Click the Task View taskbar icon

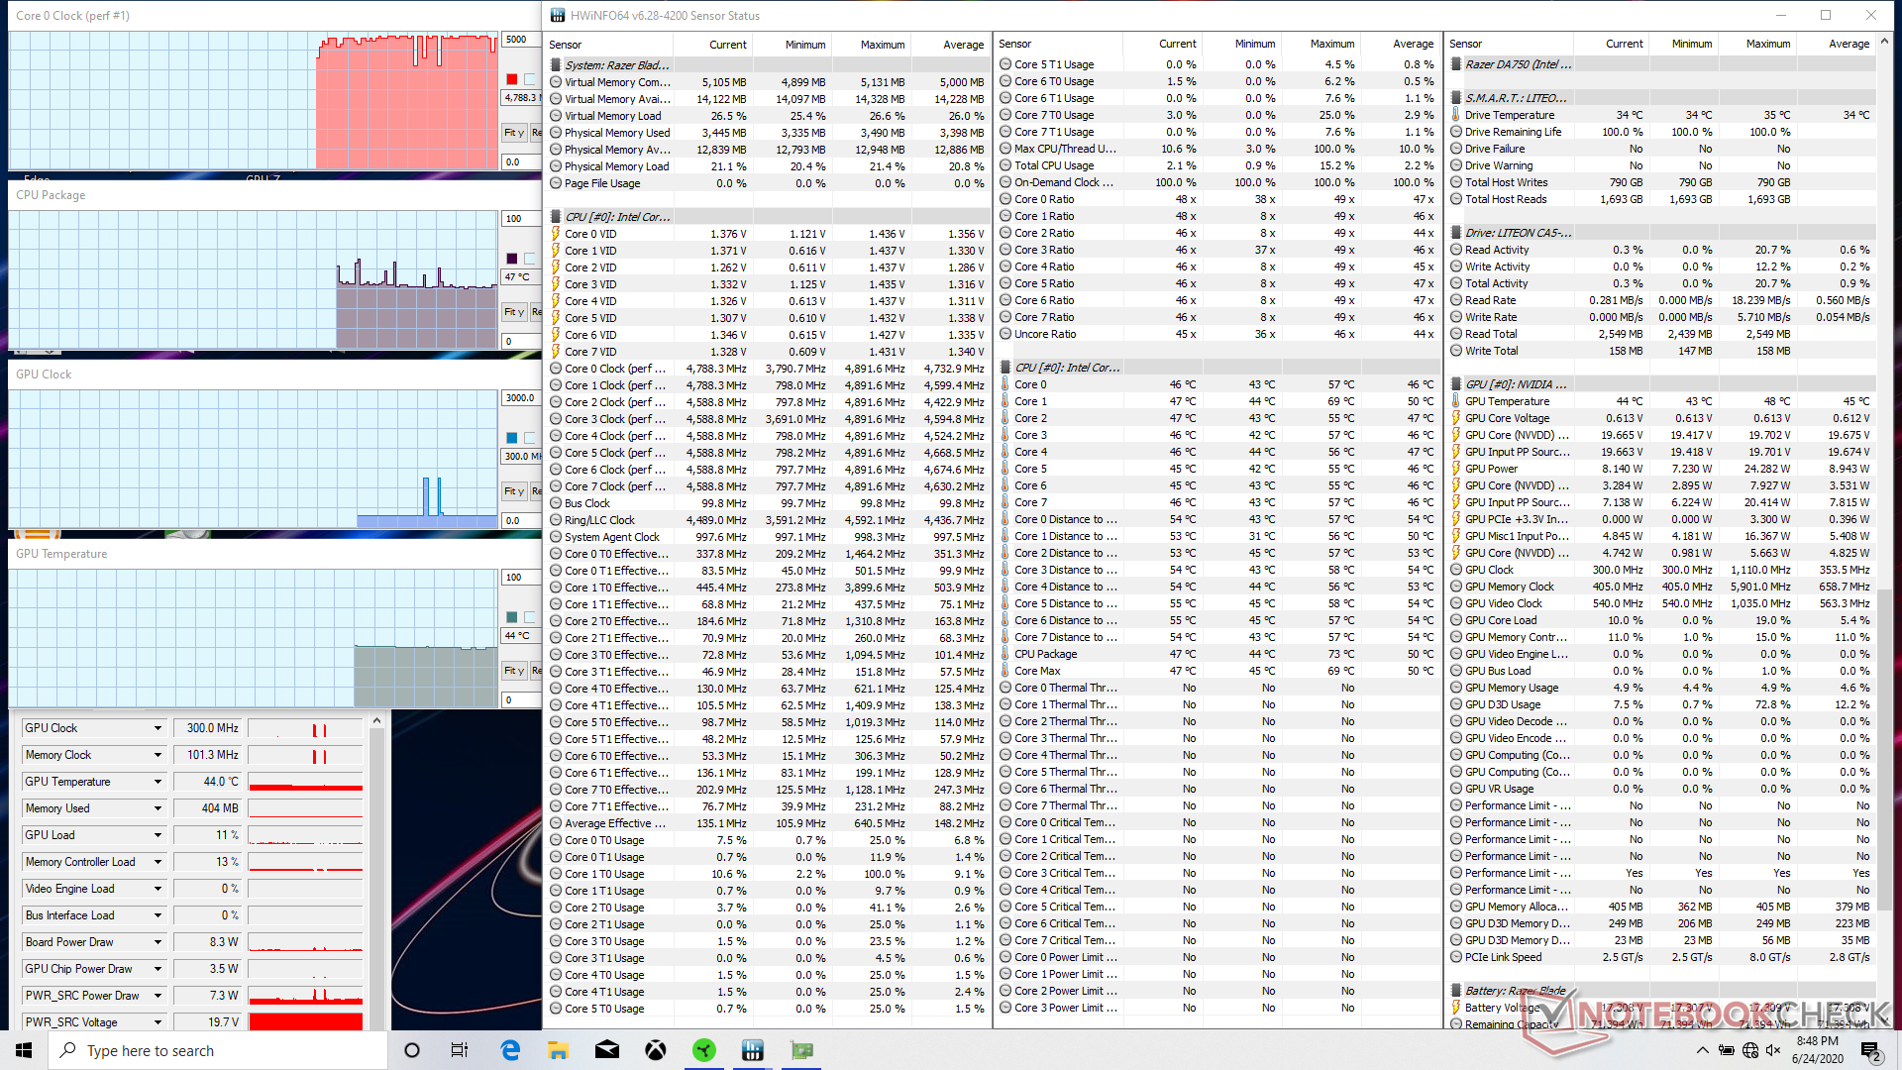coord(460,1050)
